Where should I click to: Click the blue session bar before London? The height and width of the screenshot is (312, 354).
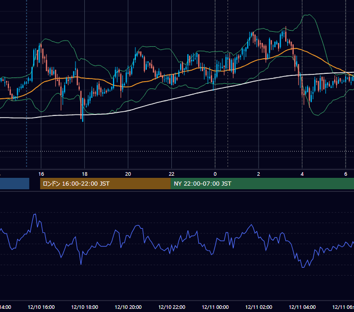coord(15,184)
